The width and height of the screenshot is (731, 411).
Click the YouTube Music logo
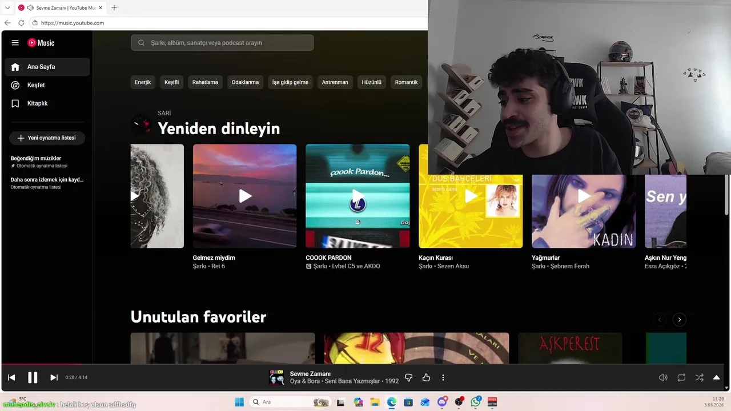click(41, 43)
